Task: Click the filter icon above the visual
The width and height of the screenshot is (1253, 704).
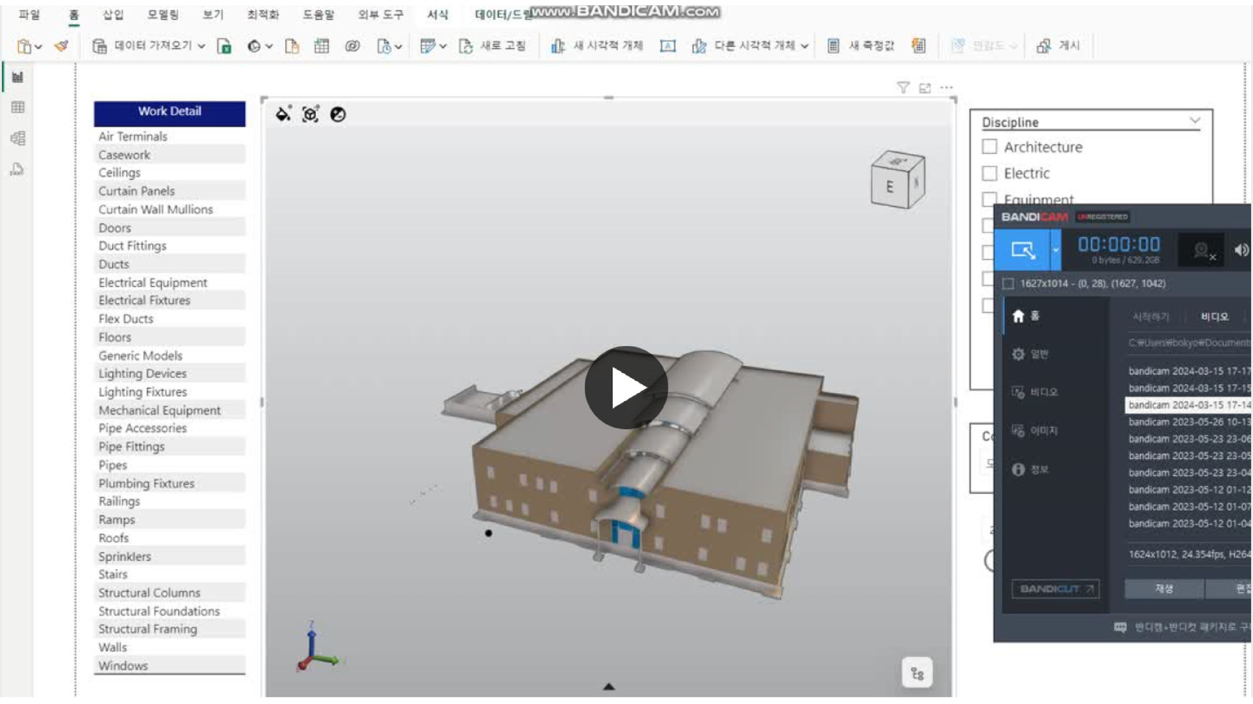Action: point(903,87)
